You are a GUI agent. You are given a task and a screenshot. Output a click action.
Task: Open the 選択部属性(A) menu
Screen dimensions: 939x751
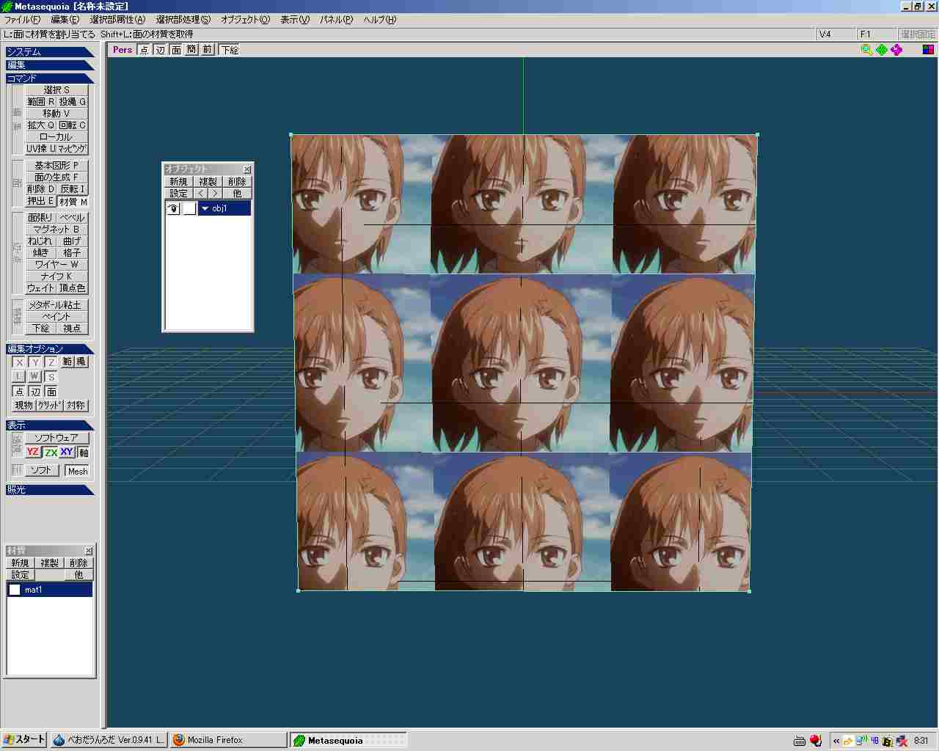pos(117,20)
